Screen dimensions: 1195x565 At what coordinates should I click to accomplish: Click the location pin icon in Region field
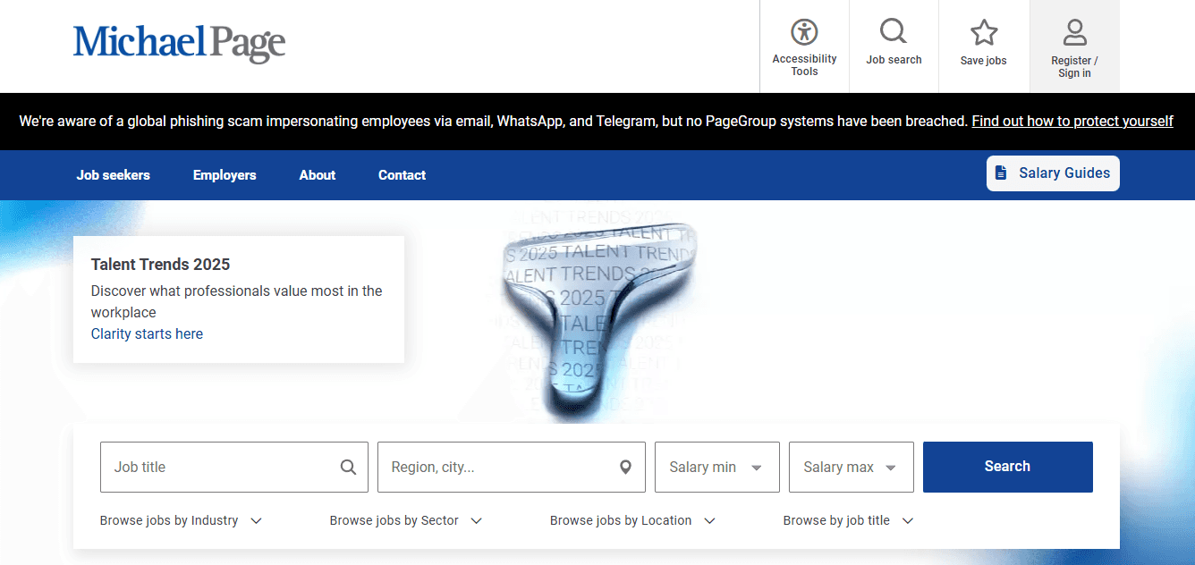(x=626, y=467)
